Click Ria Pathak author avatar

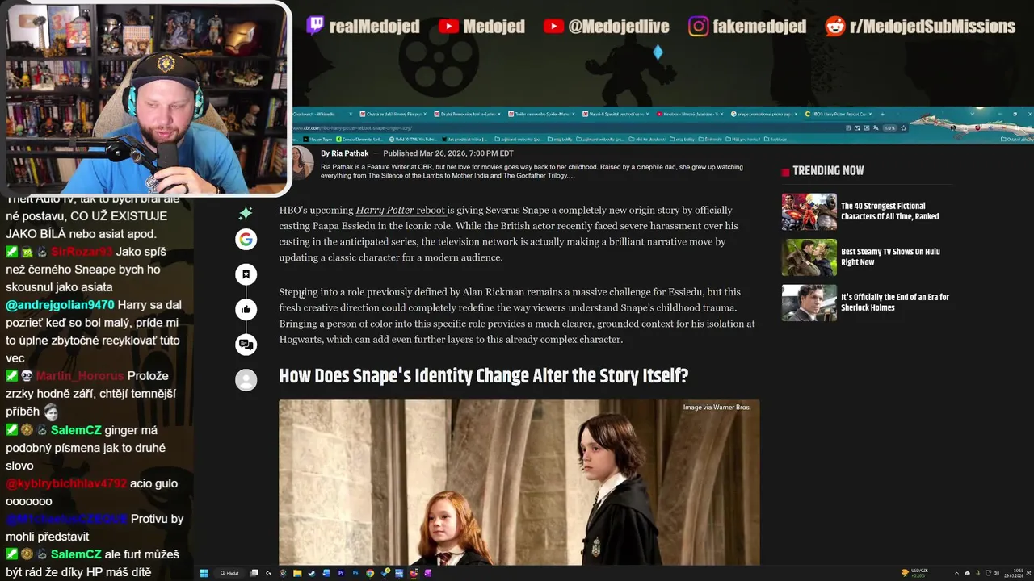click(x=302, y=162)
